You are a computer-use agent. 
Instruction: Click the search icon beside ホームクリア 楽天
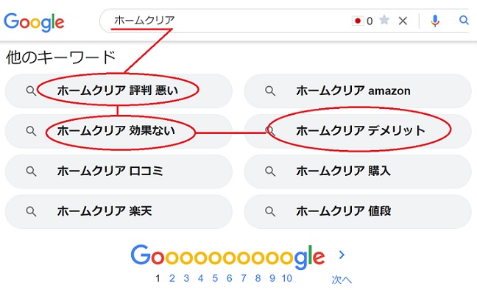[x=31, y=211]
